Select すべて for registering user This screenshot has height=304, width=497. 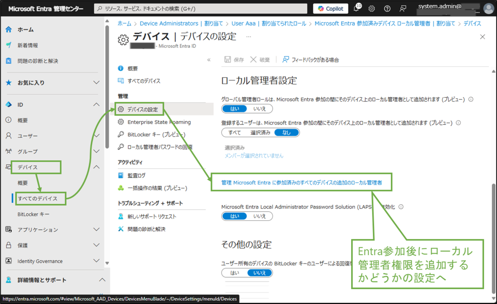point(234,133)
